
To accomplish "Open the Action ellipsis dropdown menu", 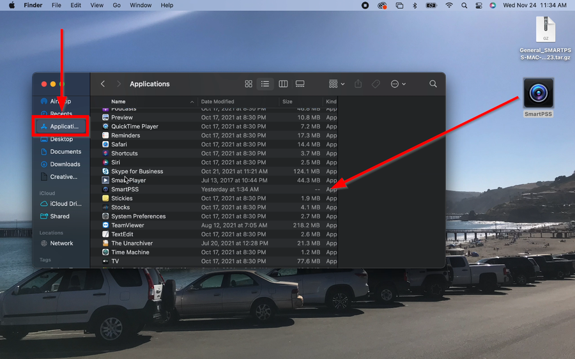I will 398,84.
